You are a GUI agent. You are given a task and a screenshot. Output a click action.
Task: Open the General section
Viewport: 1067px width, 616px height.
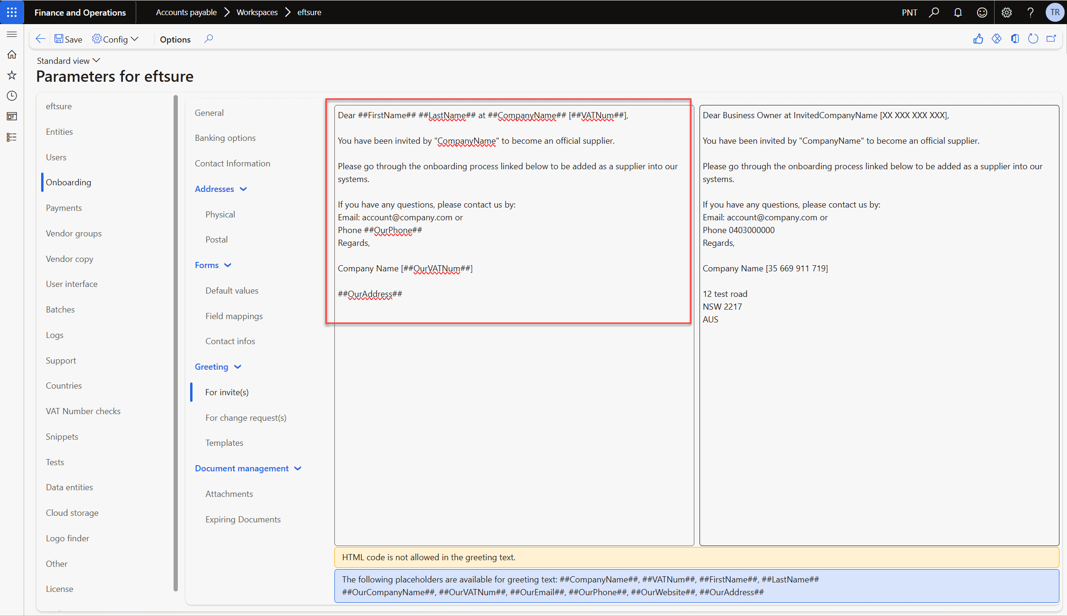pyautogui.click(x=209, y=113)
